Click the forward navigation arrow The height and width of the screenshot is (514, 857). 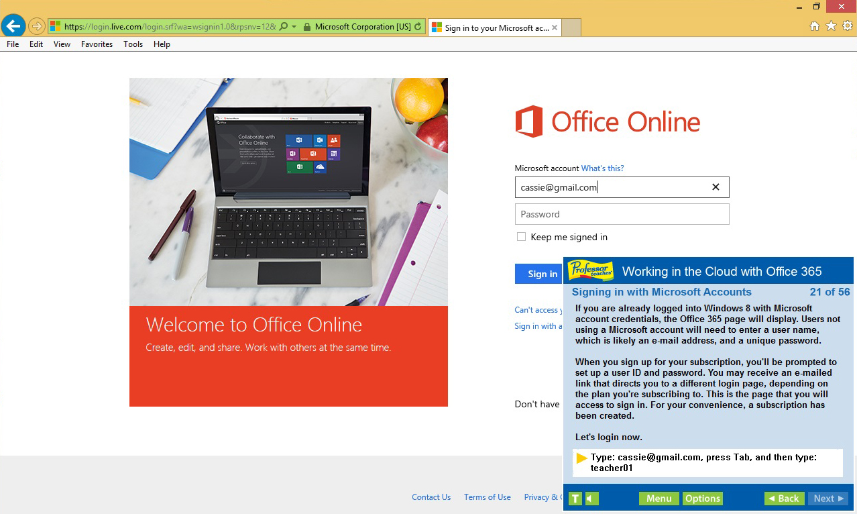(x=37, y=26)
